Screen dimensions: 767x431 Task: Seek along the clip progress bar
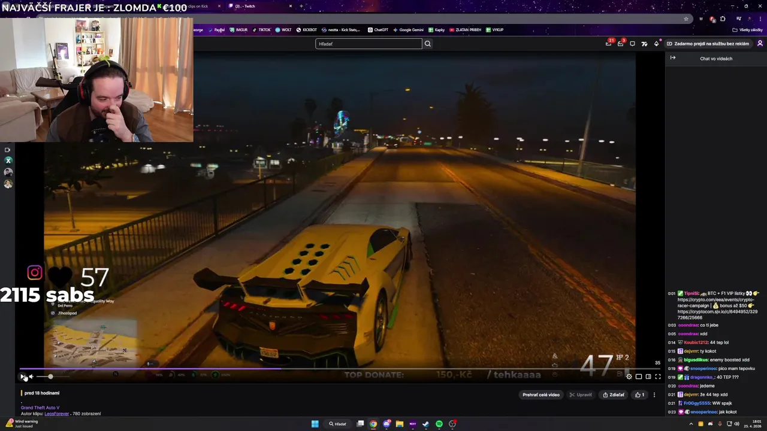coord(340,369)
